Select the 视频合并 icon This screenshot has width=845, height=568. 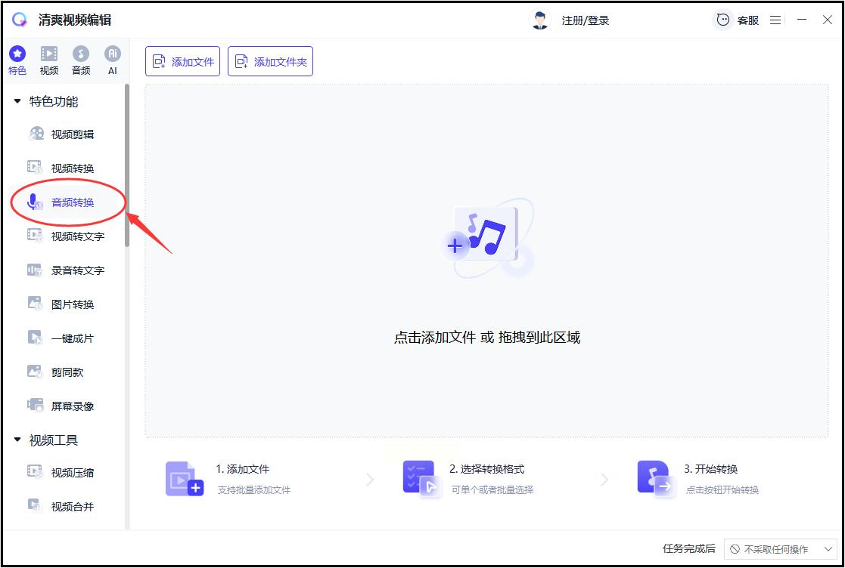point(36,506)
